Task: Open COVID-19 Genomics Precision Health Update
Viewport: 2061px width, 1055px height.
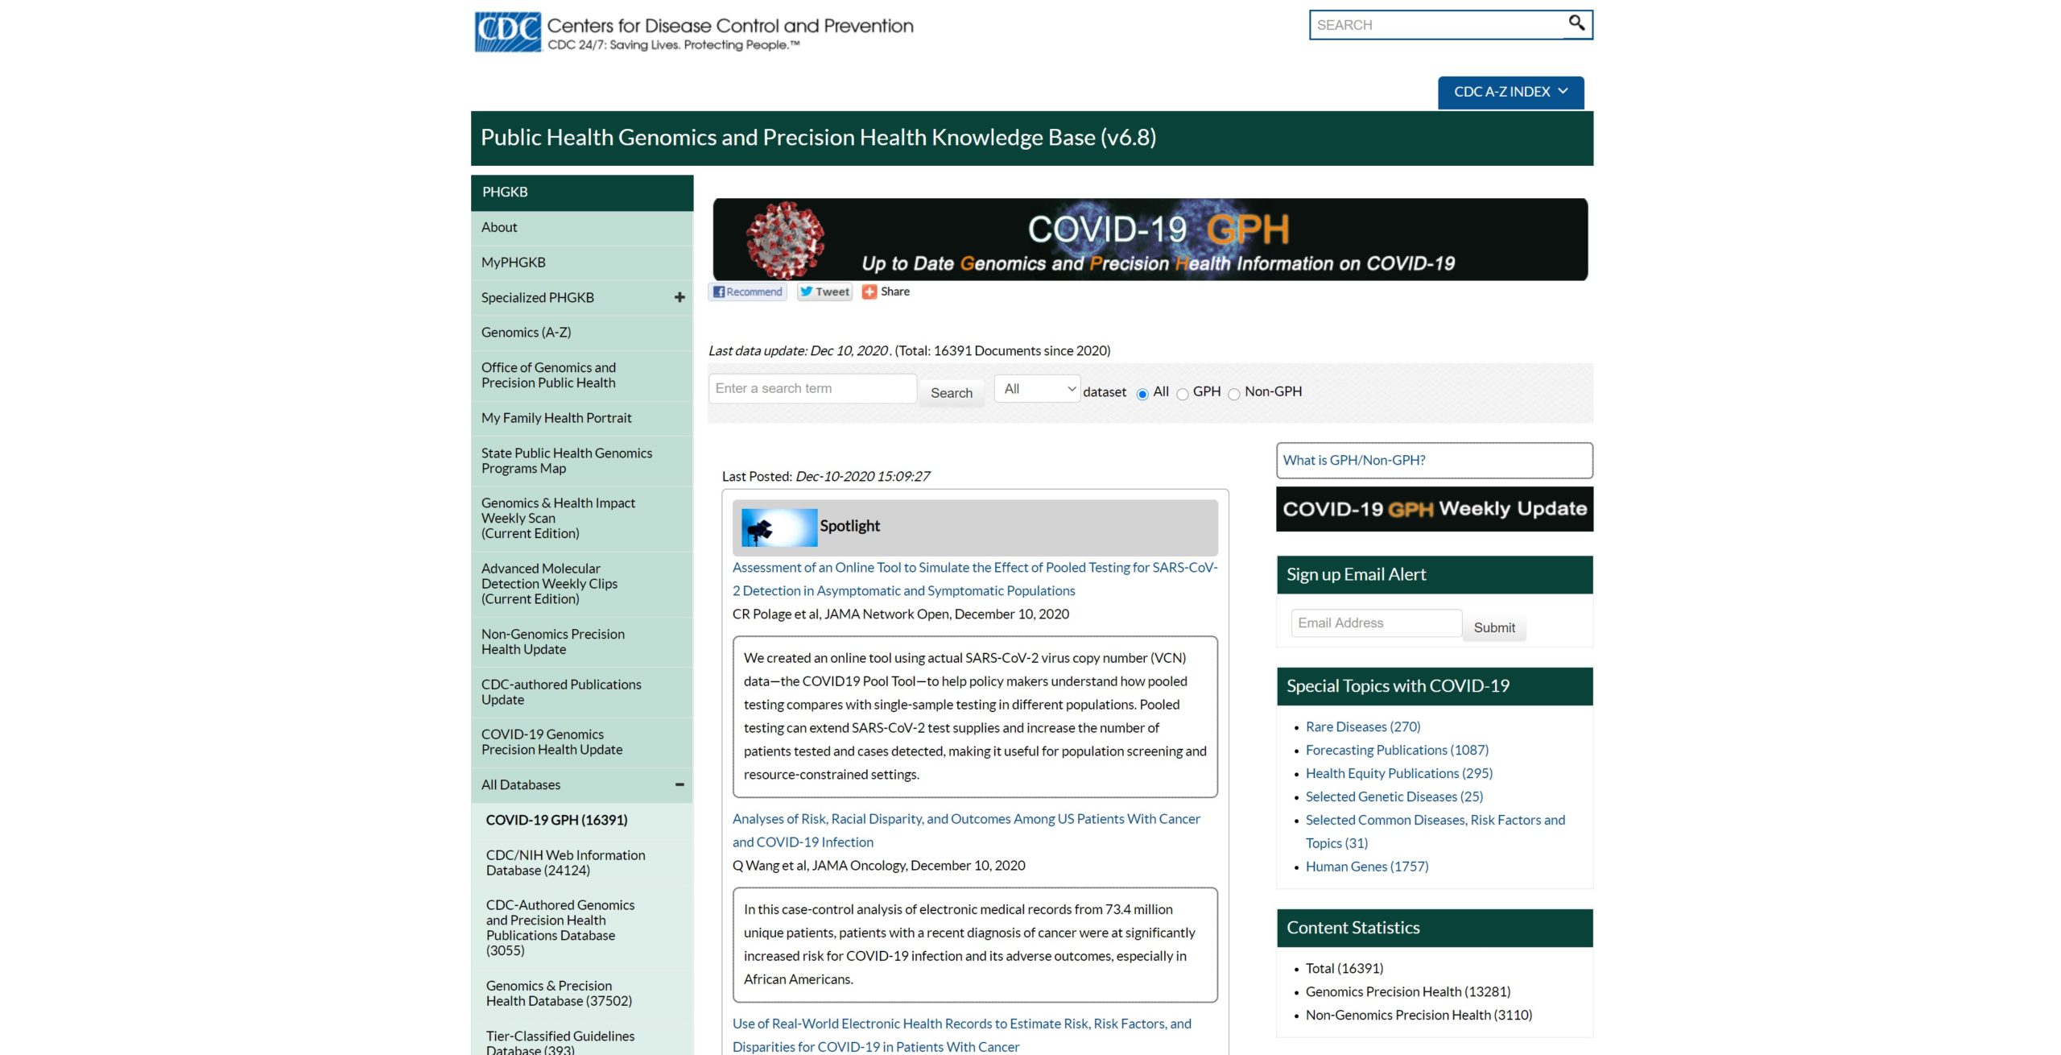Action: (x=582, y=742)
